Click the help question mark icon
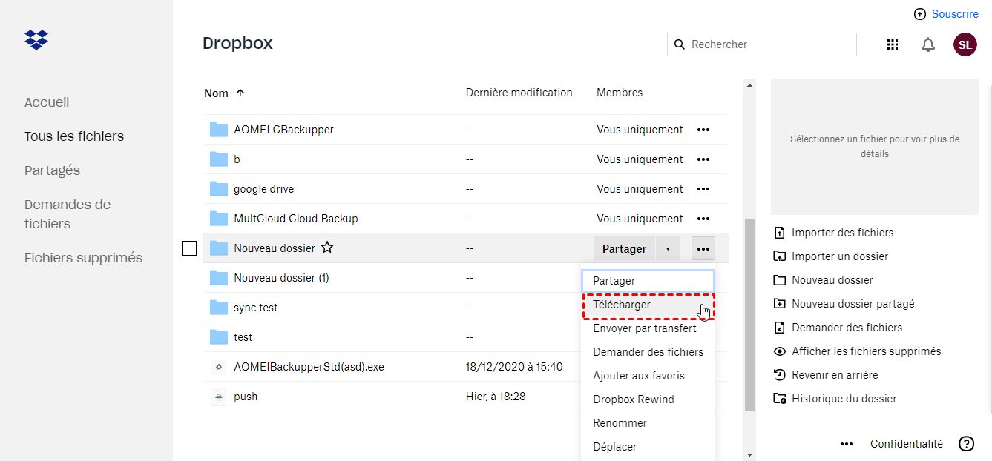 pyautogui.click(x=966, y=444)
